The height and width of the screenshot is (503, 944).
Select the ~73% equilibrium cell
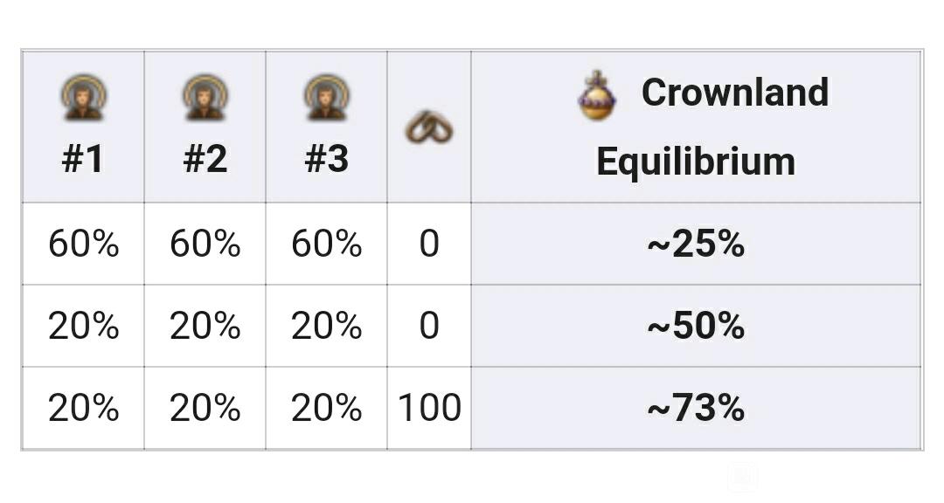click(696, 408)
